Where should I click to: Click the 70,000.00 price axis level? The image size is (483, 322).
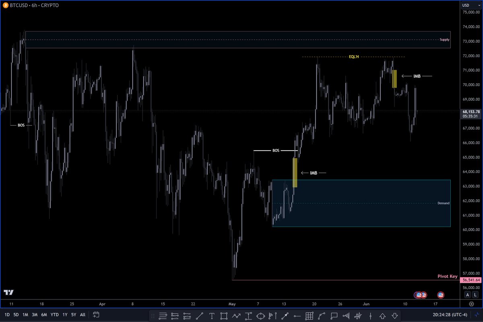[x=471, y=85]
